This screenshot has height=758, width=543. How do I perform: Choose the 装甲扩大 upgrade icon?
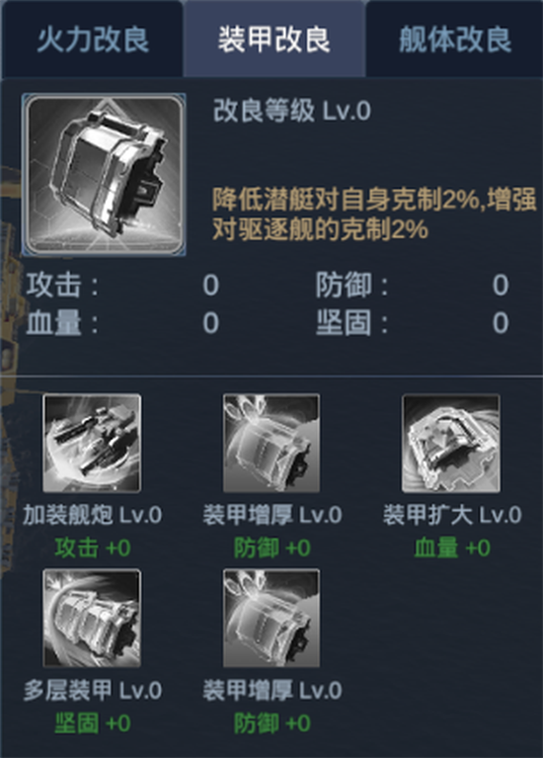pyautogui.click(x=451, y=444)
